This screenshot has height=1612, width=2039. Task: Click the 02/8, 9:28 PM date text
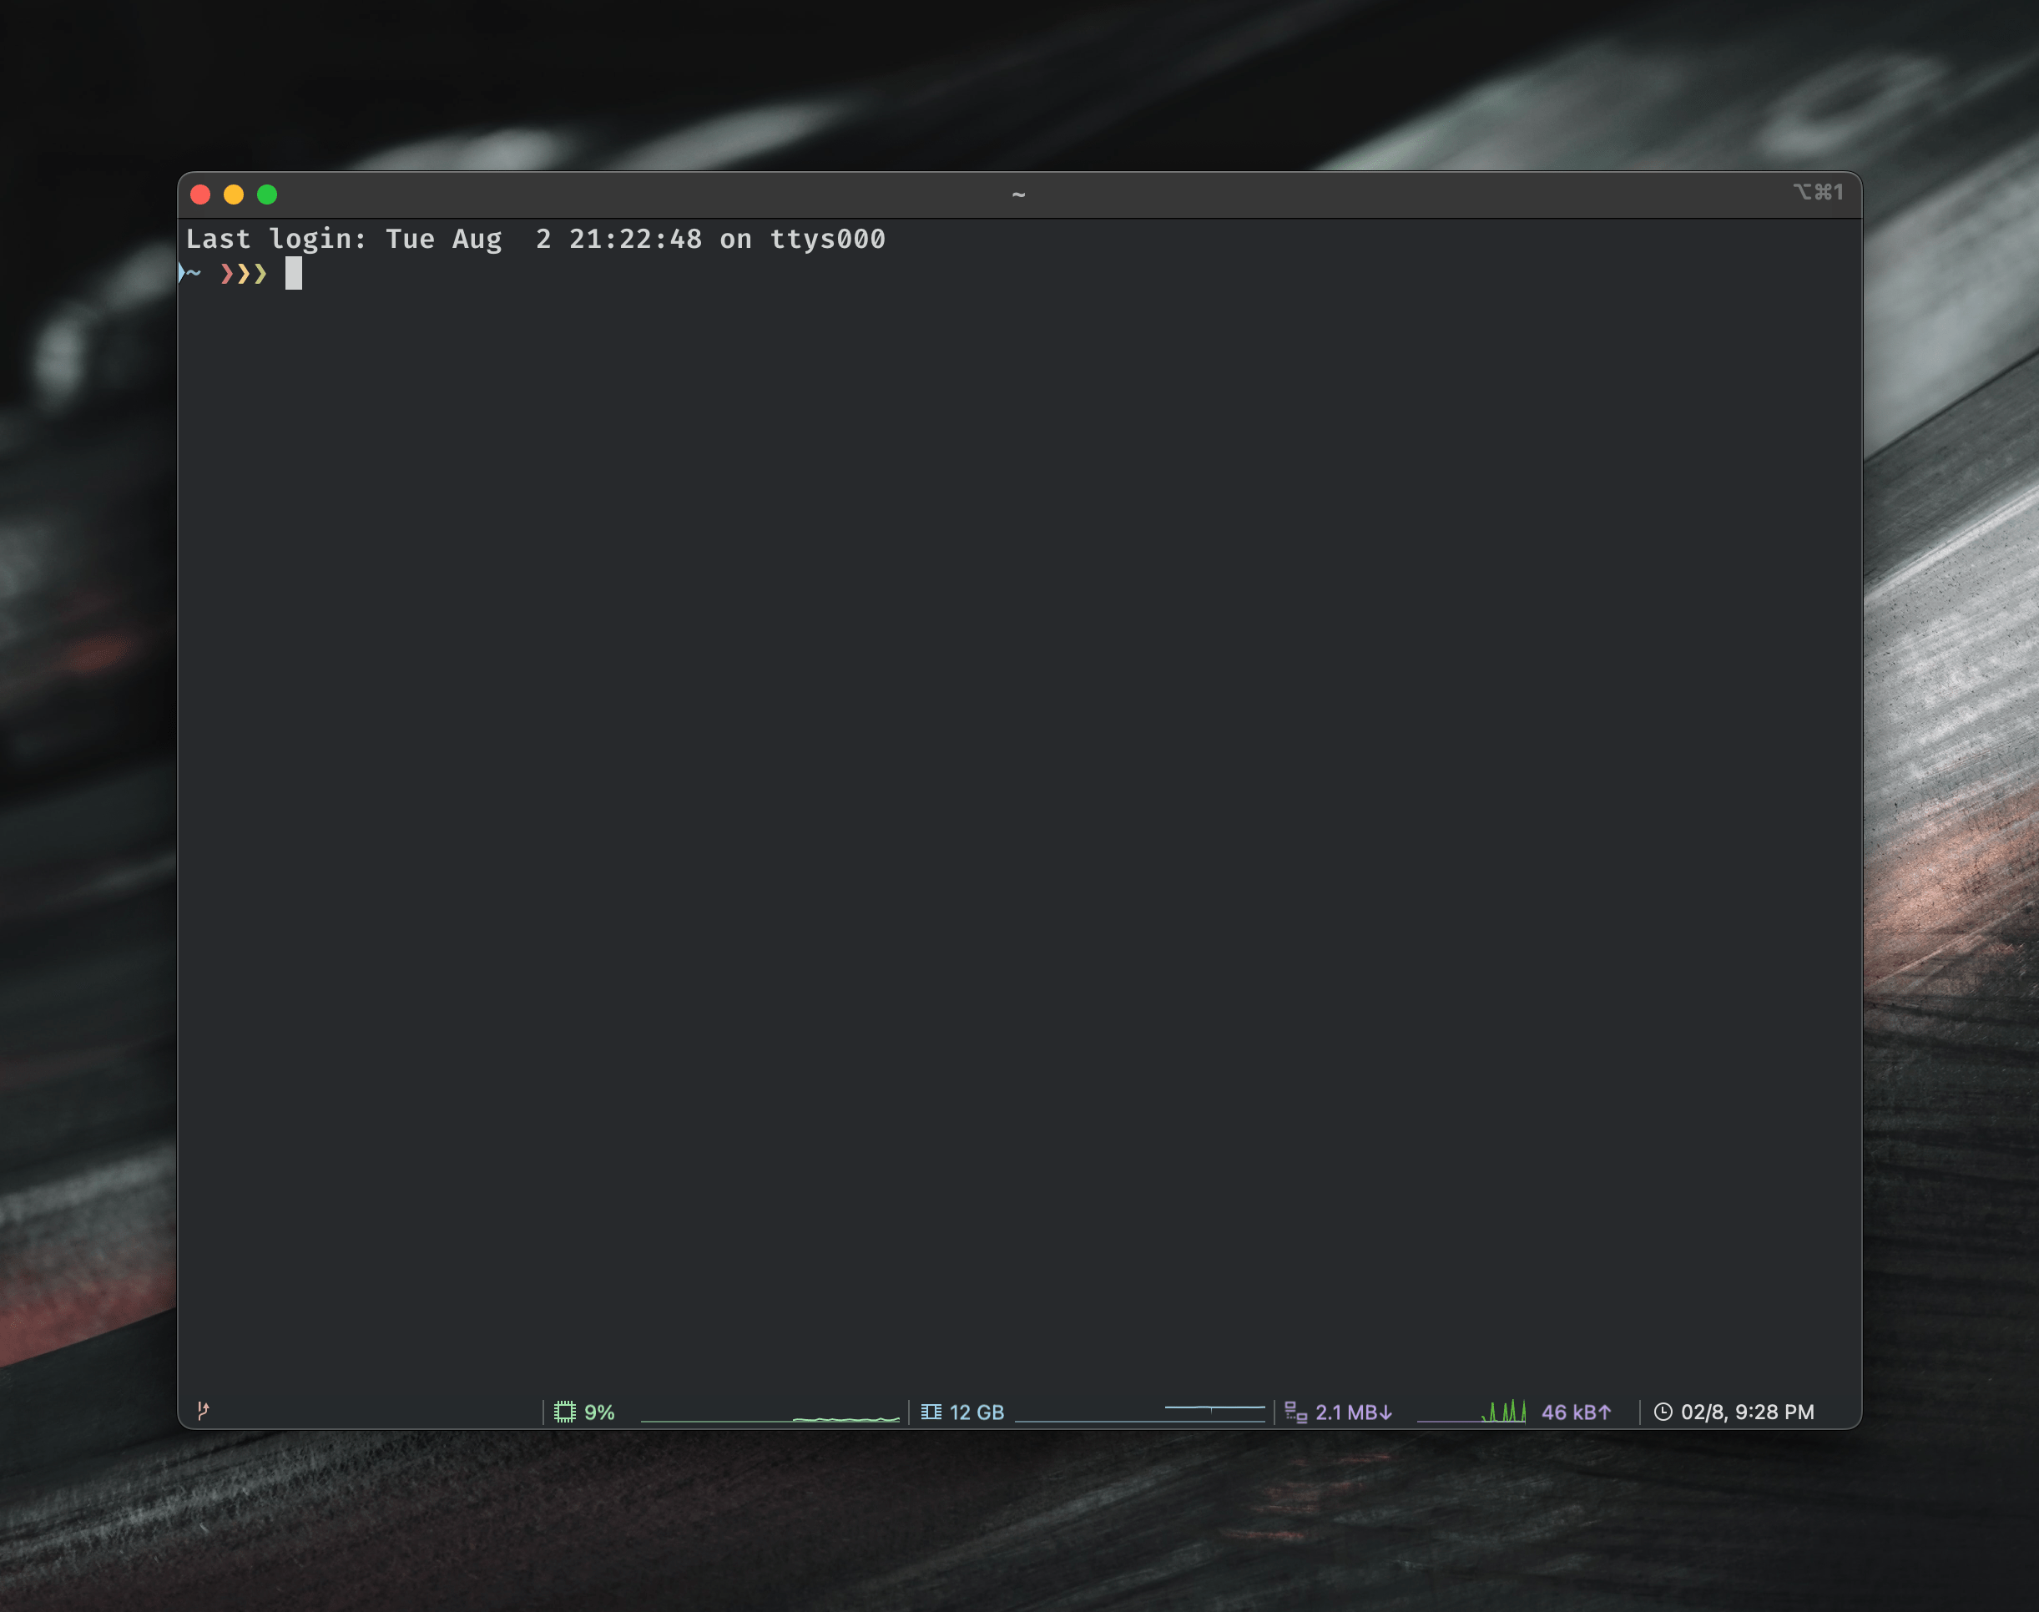click(1747, 1412)
